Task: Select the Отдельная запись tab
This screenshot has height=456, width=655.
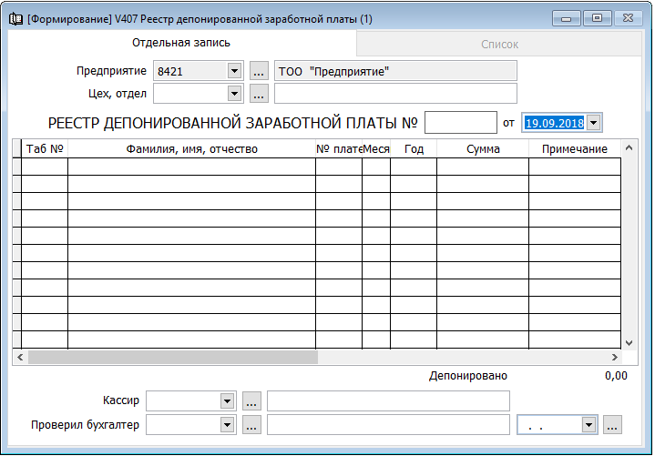Action: [x=180, y=43]
